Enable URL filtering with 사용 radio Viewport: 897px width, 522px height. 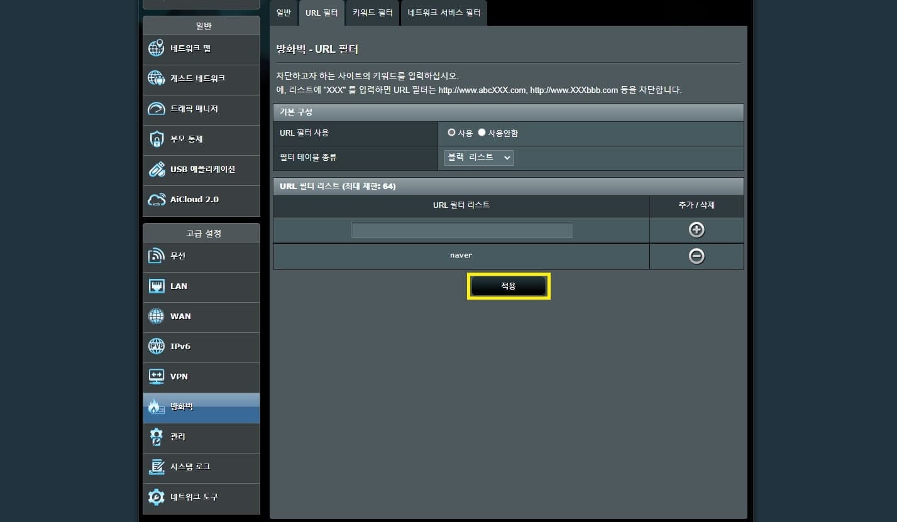coord(451,133)
